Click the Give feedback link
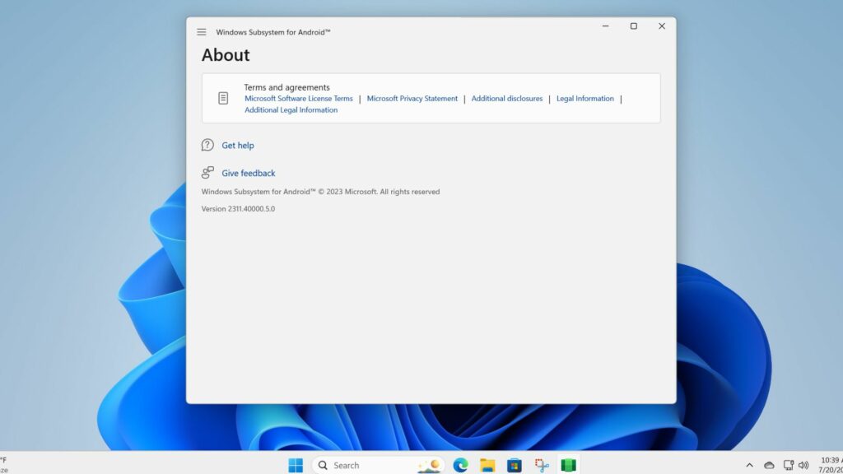 pos(249,173)
